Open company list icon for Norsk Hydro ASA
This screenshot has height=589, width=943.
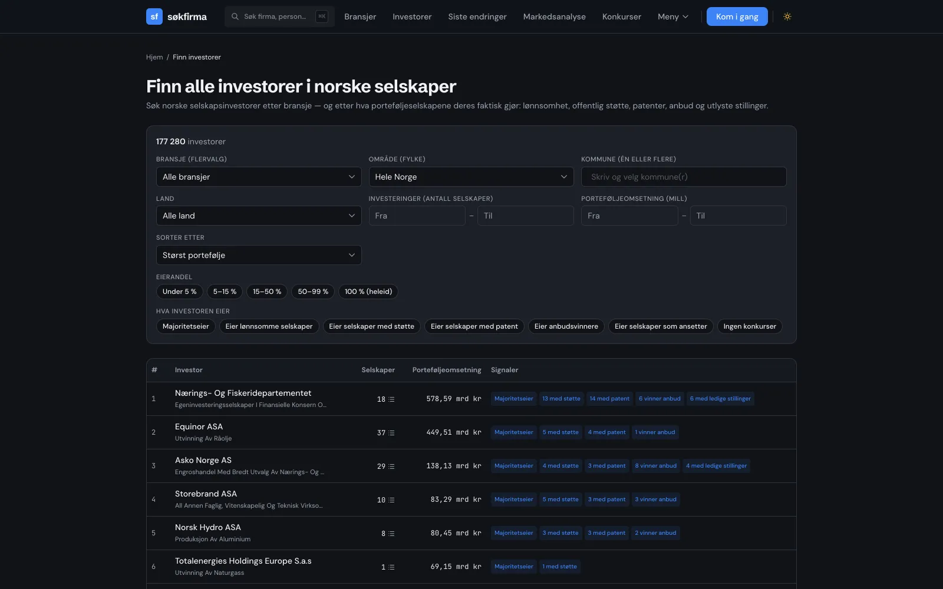[391, 534]
